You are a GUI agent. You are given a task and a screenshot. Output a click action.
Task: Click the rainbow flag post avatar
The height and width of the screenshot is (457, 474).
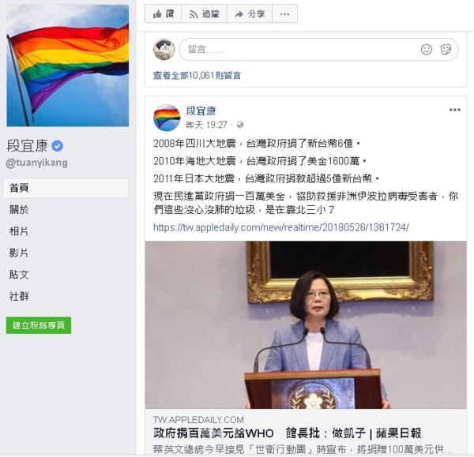167,118
